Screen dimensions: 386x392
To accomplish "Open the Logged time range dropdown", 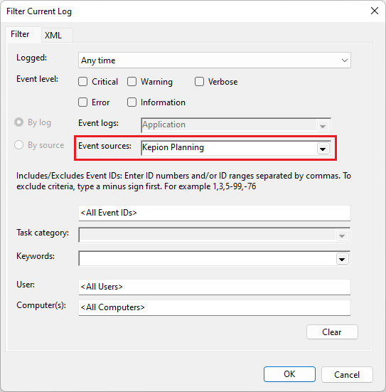I will click(215, 60).
